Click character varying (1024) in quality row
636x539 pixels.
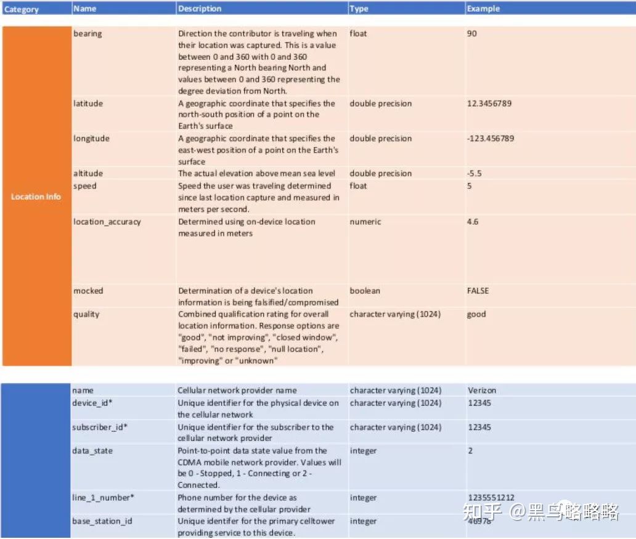click(x=395, y=314)
